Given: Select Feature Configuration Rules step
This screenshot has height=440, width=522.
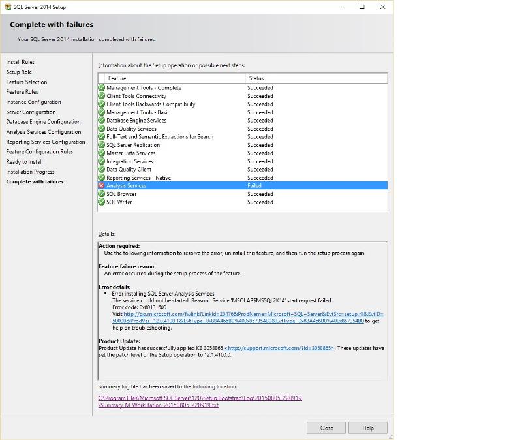Looking at the screenshot, I should click(x=40, y=152).
